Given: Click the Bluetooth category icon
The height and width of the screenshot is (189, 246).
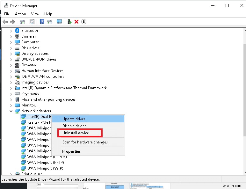Looking at the screenshot, I should pos(17,31).
